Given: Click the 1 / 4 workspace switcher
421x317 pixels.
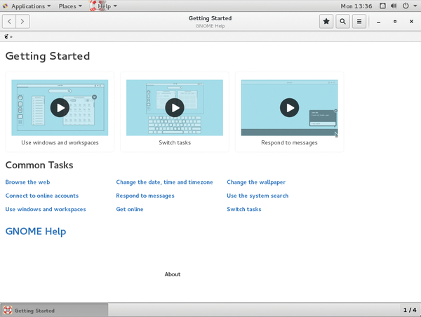Looking at the screenshot, I should pyautogui.click(x=410, y=310).
